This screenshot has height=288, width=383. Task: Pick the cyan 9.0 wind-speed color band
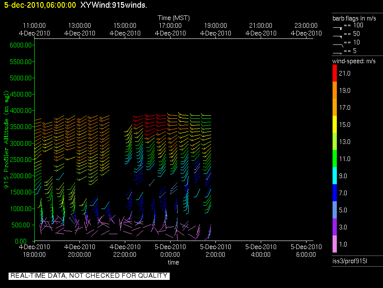[335, 176]
